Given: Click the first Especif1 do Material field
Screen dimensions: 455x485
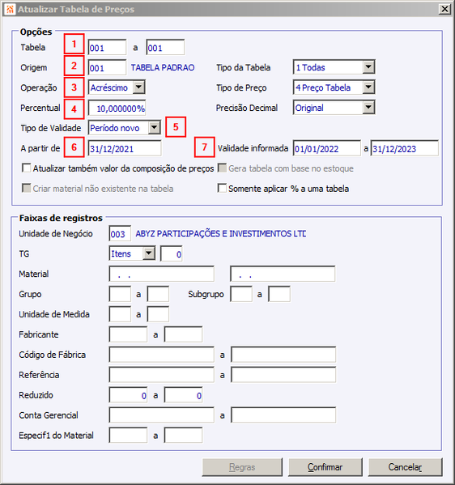Looking at the screenshot, I should 128,436.
